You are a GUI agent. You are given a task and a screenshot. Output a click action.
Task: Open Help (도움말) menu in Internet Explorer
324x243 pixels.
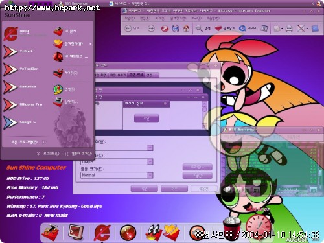click(x=213, y=18)
